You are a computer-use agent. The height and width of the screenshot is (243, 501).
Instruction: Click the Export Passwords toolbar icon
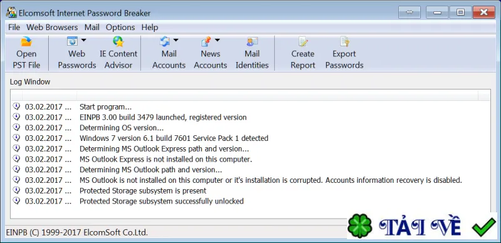click(x=344, y=41)
